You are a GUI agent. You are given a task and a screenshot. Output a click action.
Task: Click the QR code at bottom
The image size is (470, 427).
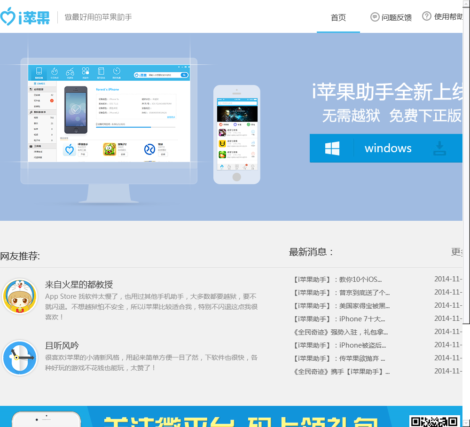click(x=434, y=421)
